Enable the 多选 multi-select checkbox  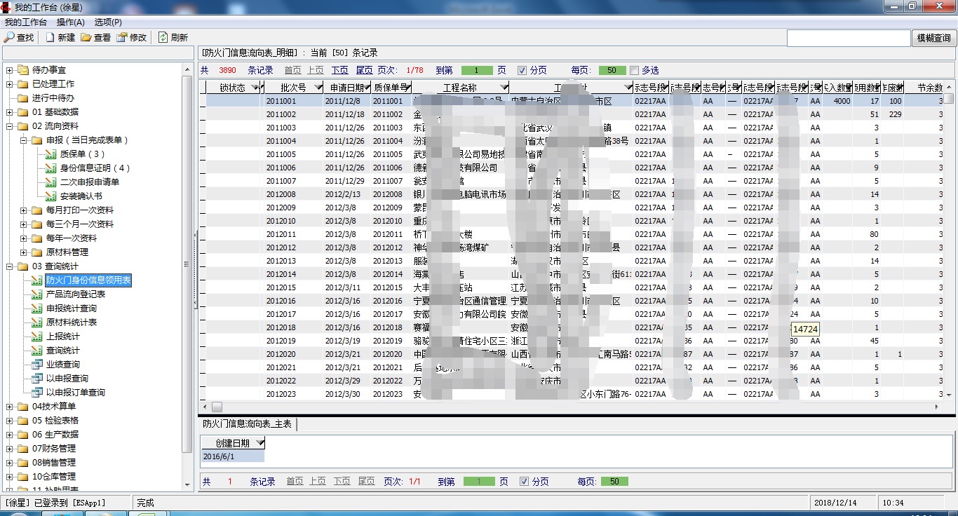point(635,70)
